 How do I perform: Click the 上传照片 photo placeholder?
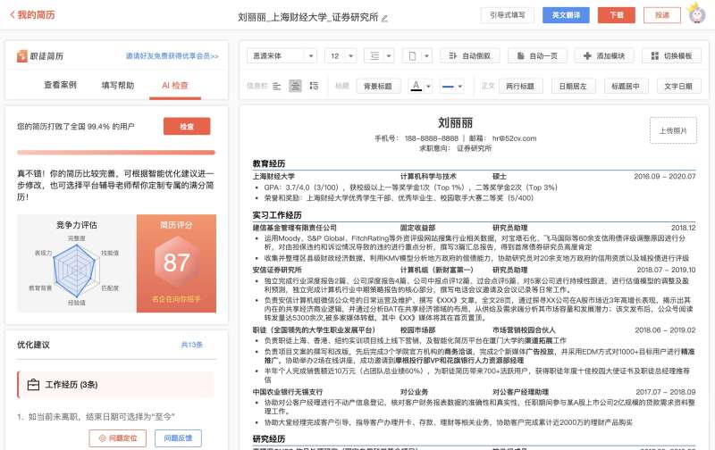(672, 130)
